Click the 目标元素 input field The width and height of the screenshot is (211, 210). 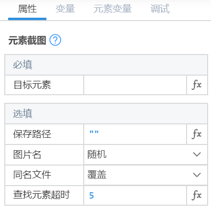[x=135, y=85]
